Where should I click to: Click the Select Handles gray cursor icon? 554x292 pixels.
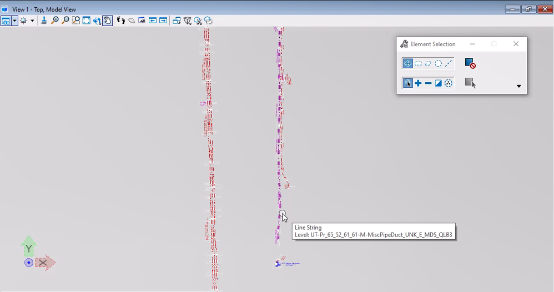(470, 83)
